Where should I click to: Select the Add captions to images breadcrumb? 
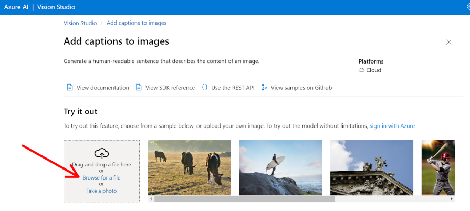tap(137, 23)
